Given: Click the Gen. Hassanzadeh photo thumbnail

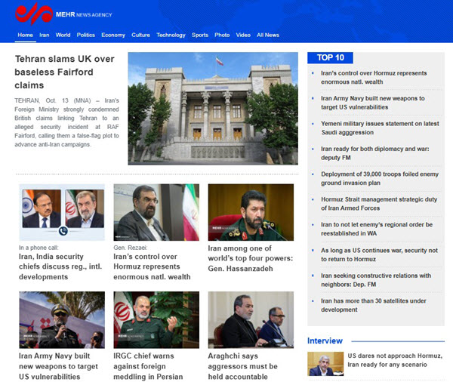Looking at the screenshot, I should [x=251, y=212].
